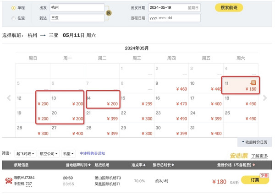Select May 23 in calendar

point(171,115)
